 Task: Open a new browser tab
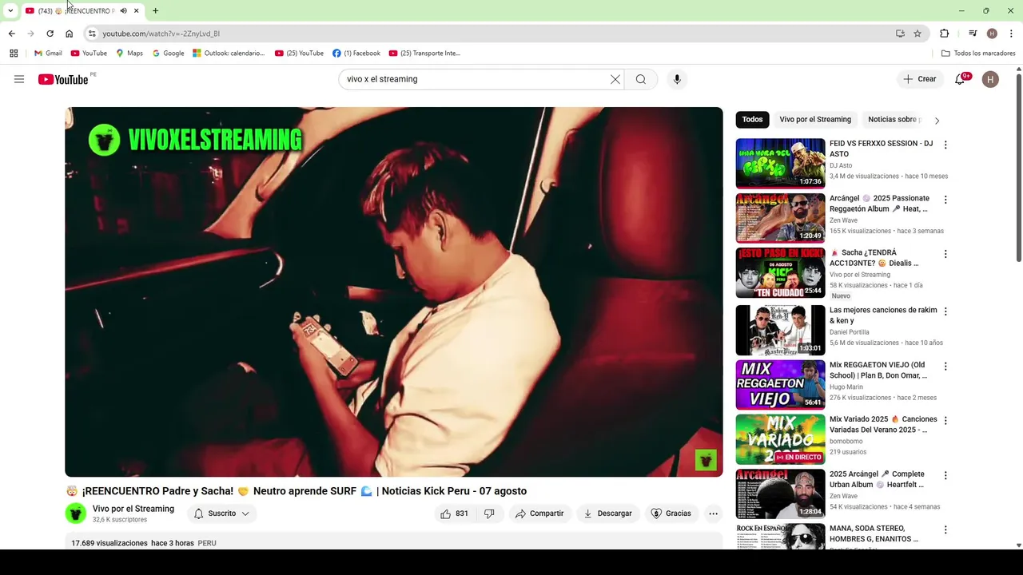(x=155, y=11)
